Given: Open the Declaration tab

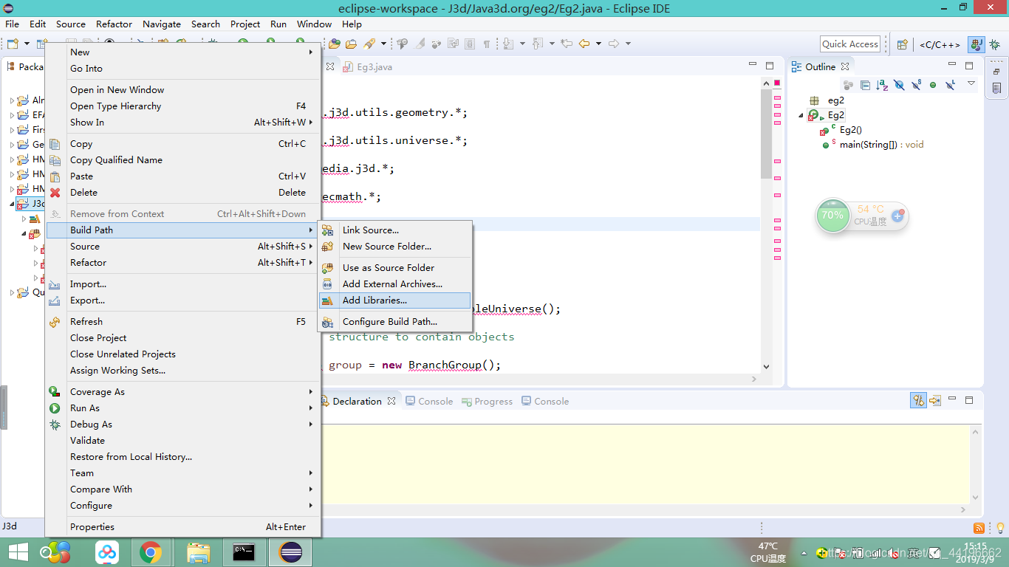Looking at the screenshot, I should (x=358, y=402).
